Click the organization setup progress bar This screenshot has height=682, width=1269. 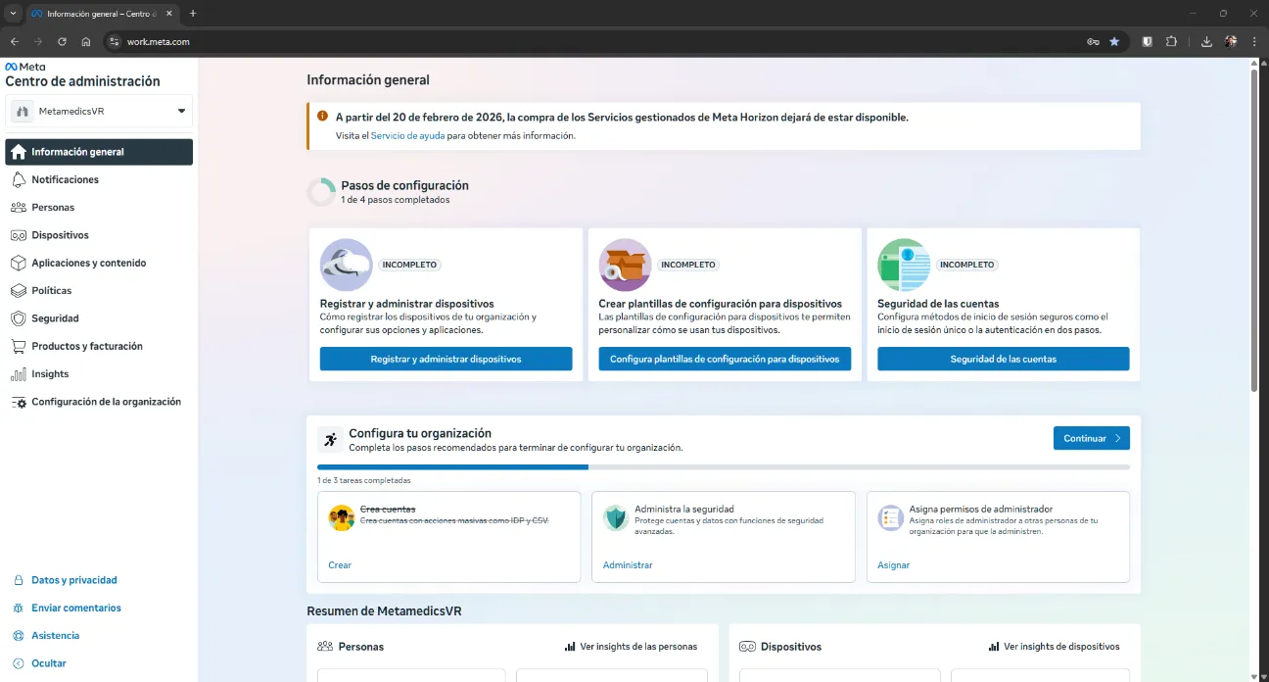724,467
